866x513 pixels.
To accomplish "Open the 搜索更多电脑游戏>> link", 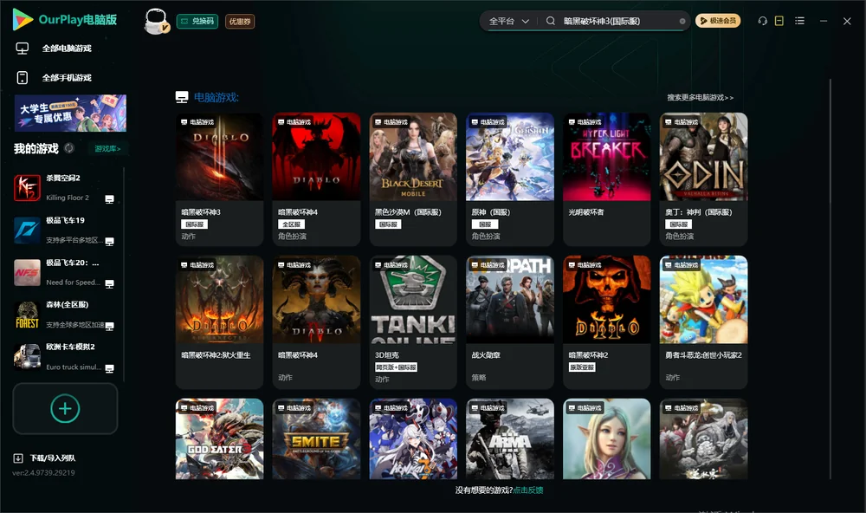I will pyautogui.click(x=700, y=97).
